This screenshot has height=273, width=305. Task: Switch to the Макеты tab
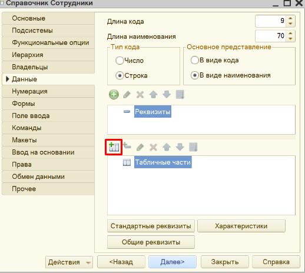(x=48, y=140)
